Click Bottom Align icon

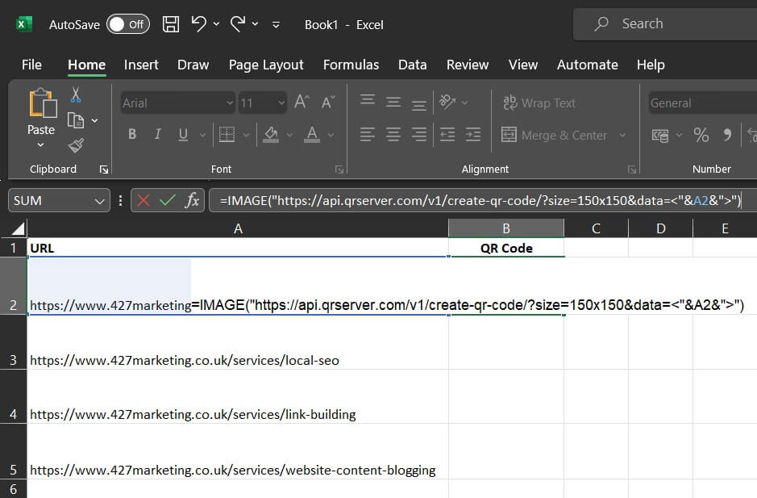pos(419,104)
